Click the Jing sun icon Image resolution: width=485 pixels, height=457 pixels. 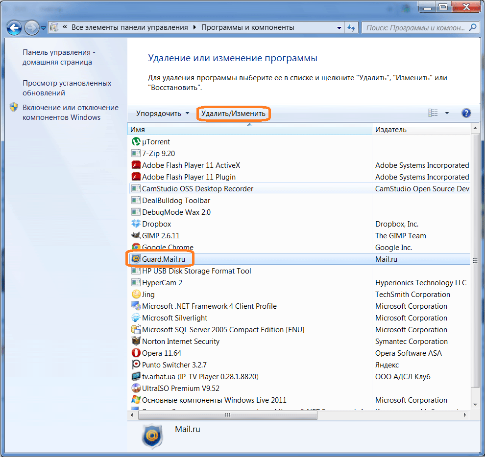coord(136,294)
